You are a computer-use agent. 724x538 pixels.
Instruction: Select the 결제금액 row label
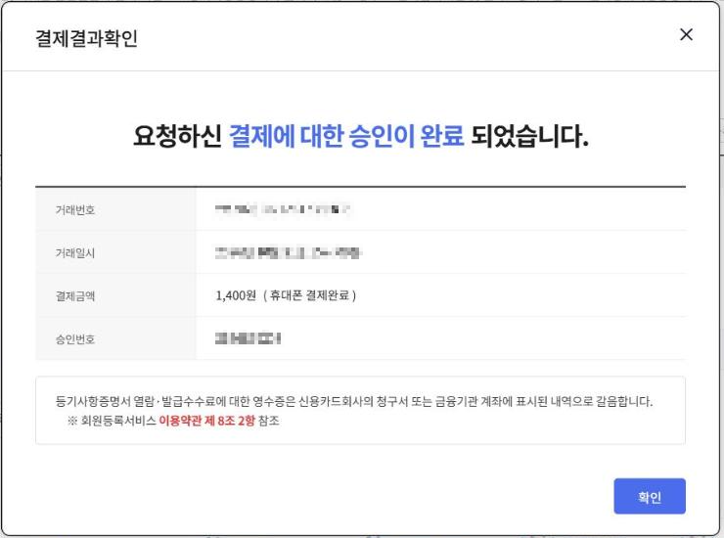point(75,296)
